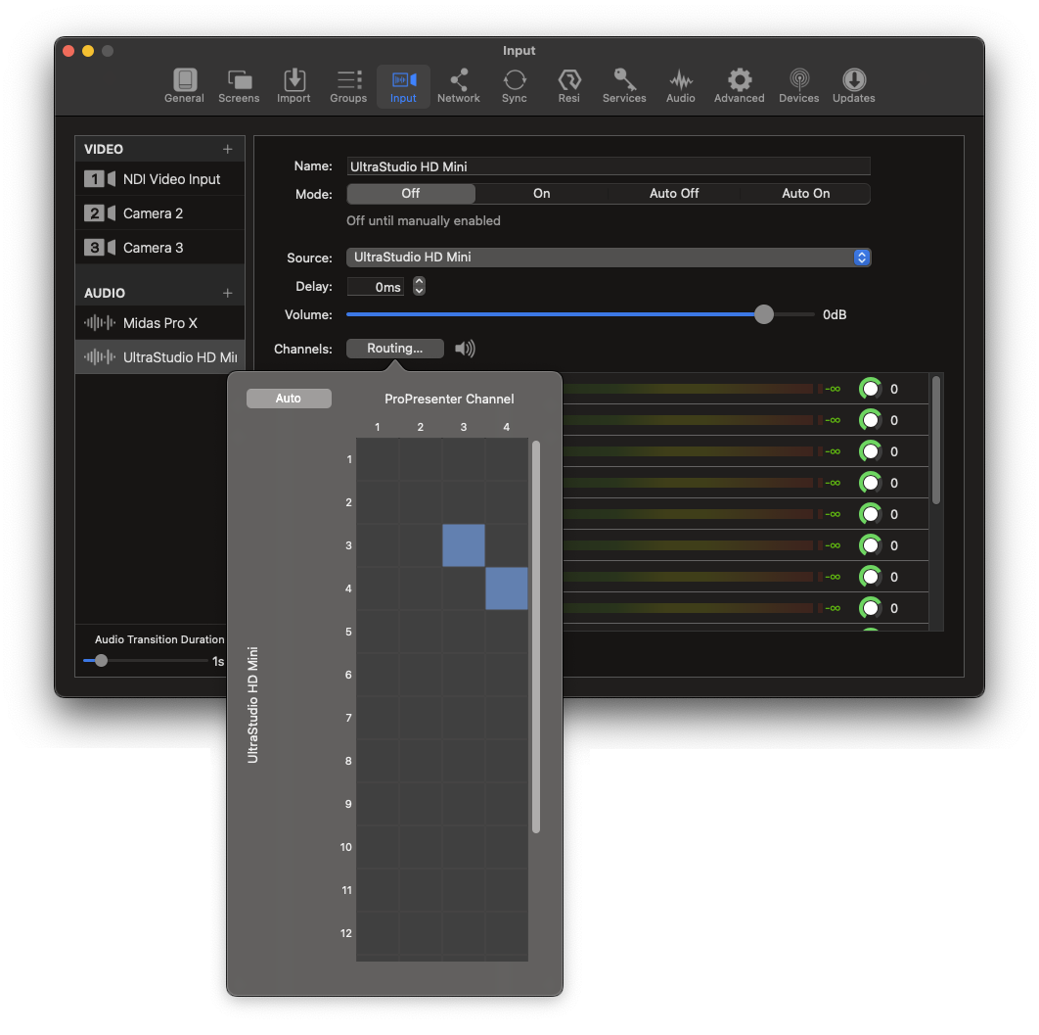Screen dimensions: 1039x1035
Task: Click the first channel's gain knob
Action: tap(870, 389)
